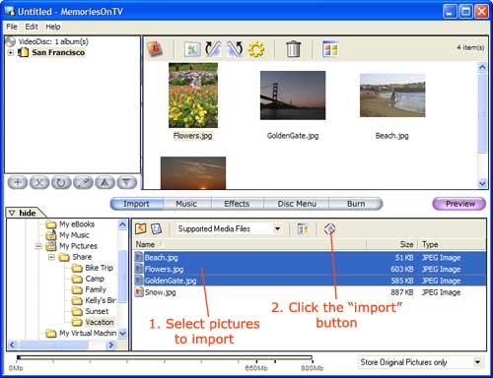Go to the Burn step
This screenshot has height=378, width=493.
[x=356, y=204]
